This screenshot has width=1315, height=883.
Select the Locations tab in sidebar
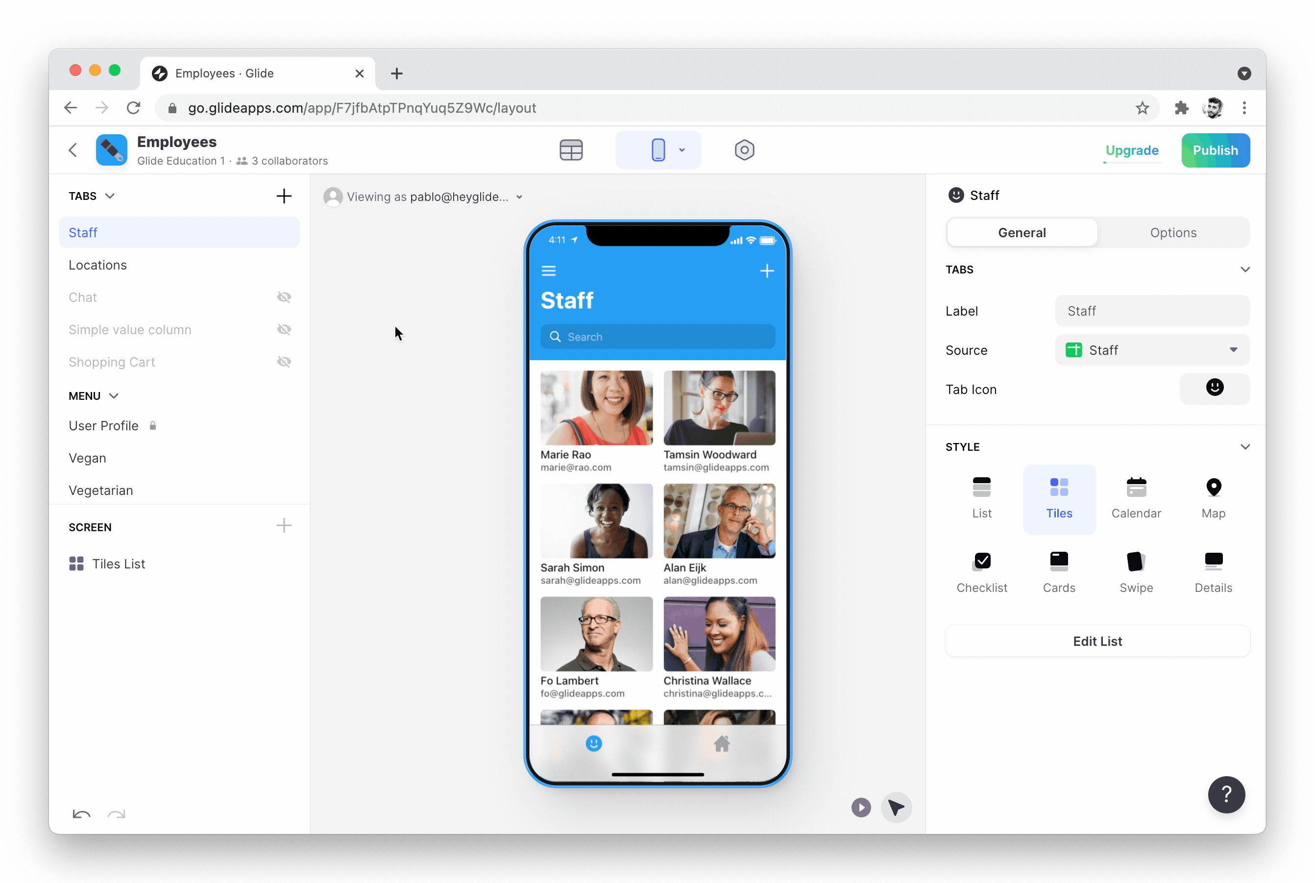click(97, 265)
